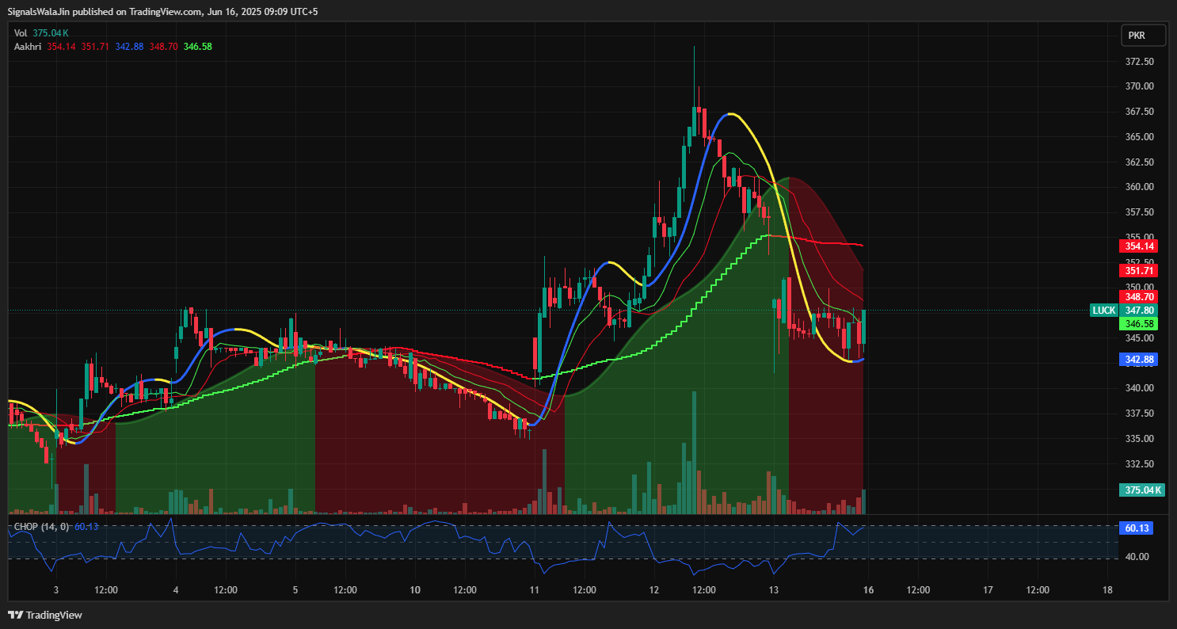Click date 4 on the time axis
The width and height of the screenshot is (1177, 629).
pyautogui.click(x=175, y=590)
